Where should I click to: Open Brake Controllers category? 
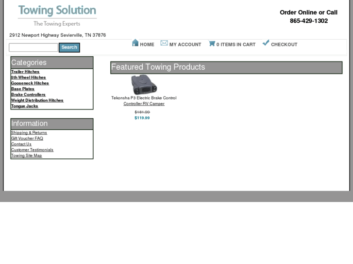click(x=28, y=94)
